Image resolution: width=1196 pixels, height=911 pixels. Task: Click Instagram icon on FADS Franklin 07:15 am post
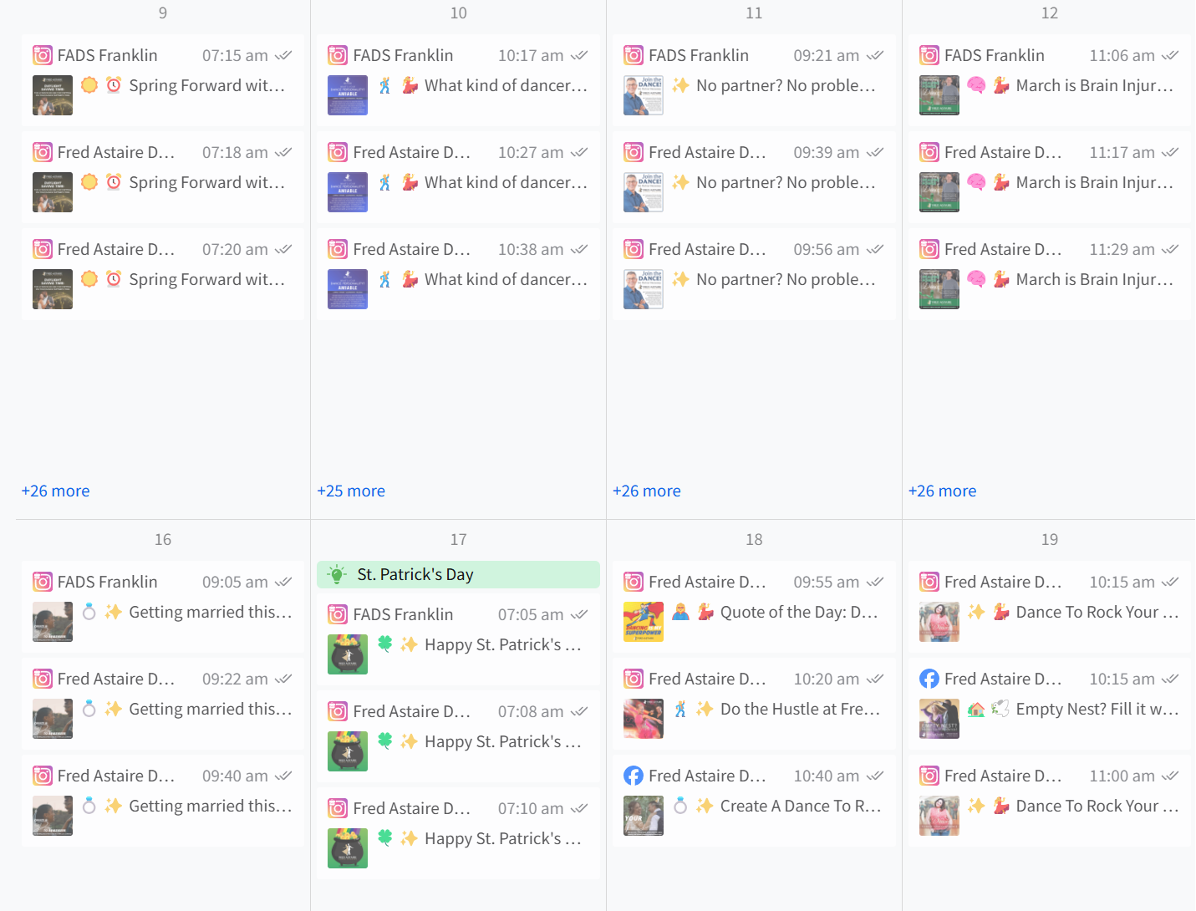point(43,56)
